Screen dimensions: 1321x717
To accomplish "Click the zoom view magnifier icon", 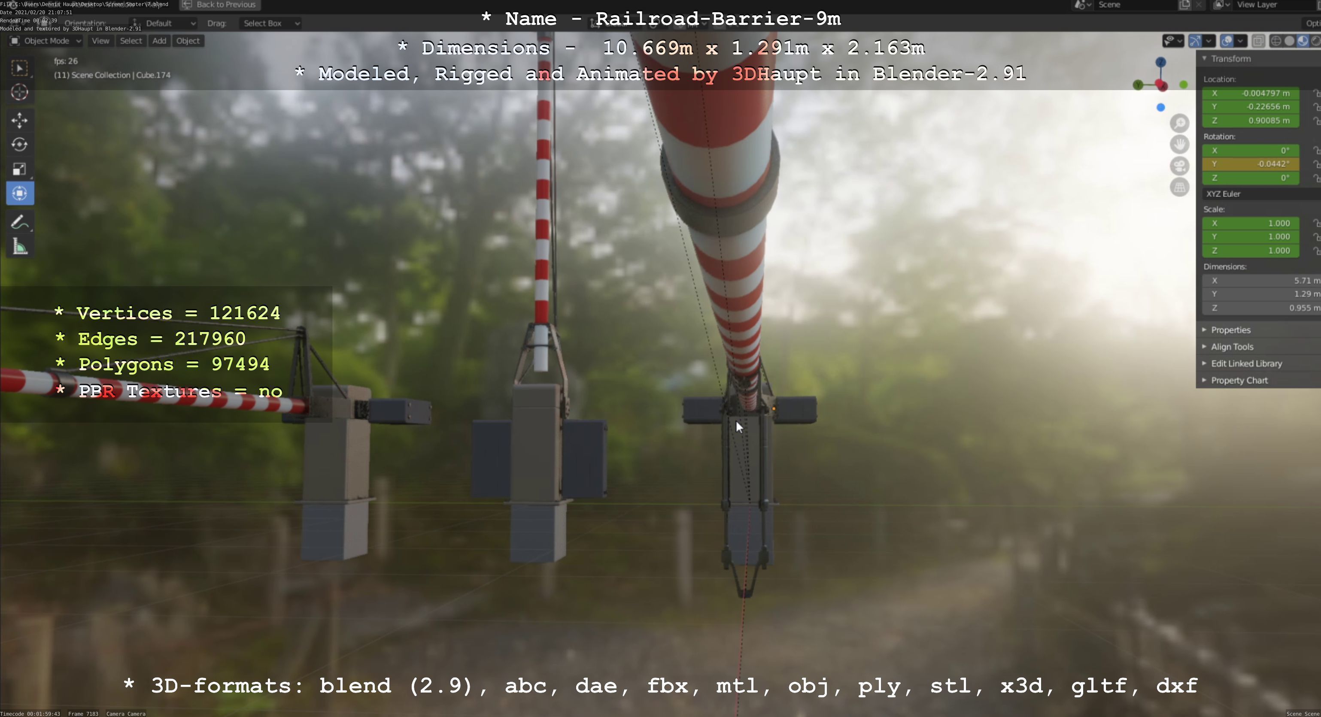I will click(1179, 124).
